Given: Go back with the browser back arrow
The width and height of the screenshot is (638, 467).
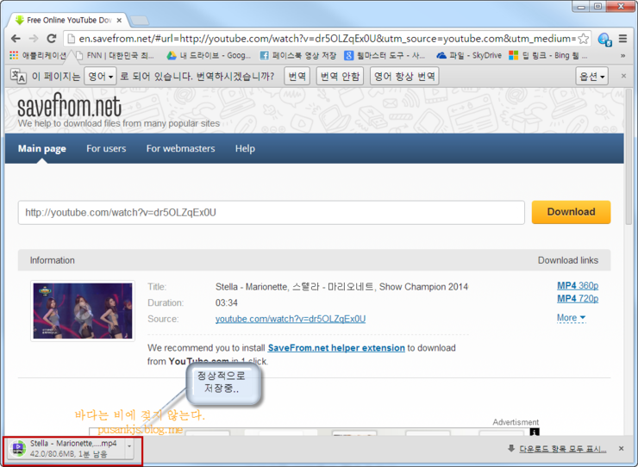Looking at the screenshot, I should pyautogui.click(x=16, y=39).
